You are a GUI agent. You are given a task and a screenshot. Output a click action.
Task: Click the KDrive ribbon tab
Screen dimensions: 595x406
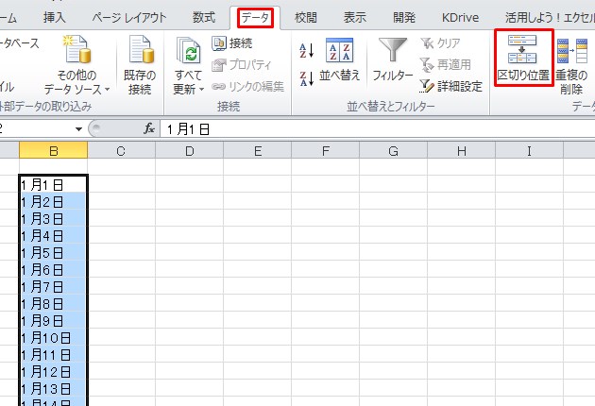pyautogui.click(x=462, y=17)
